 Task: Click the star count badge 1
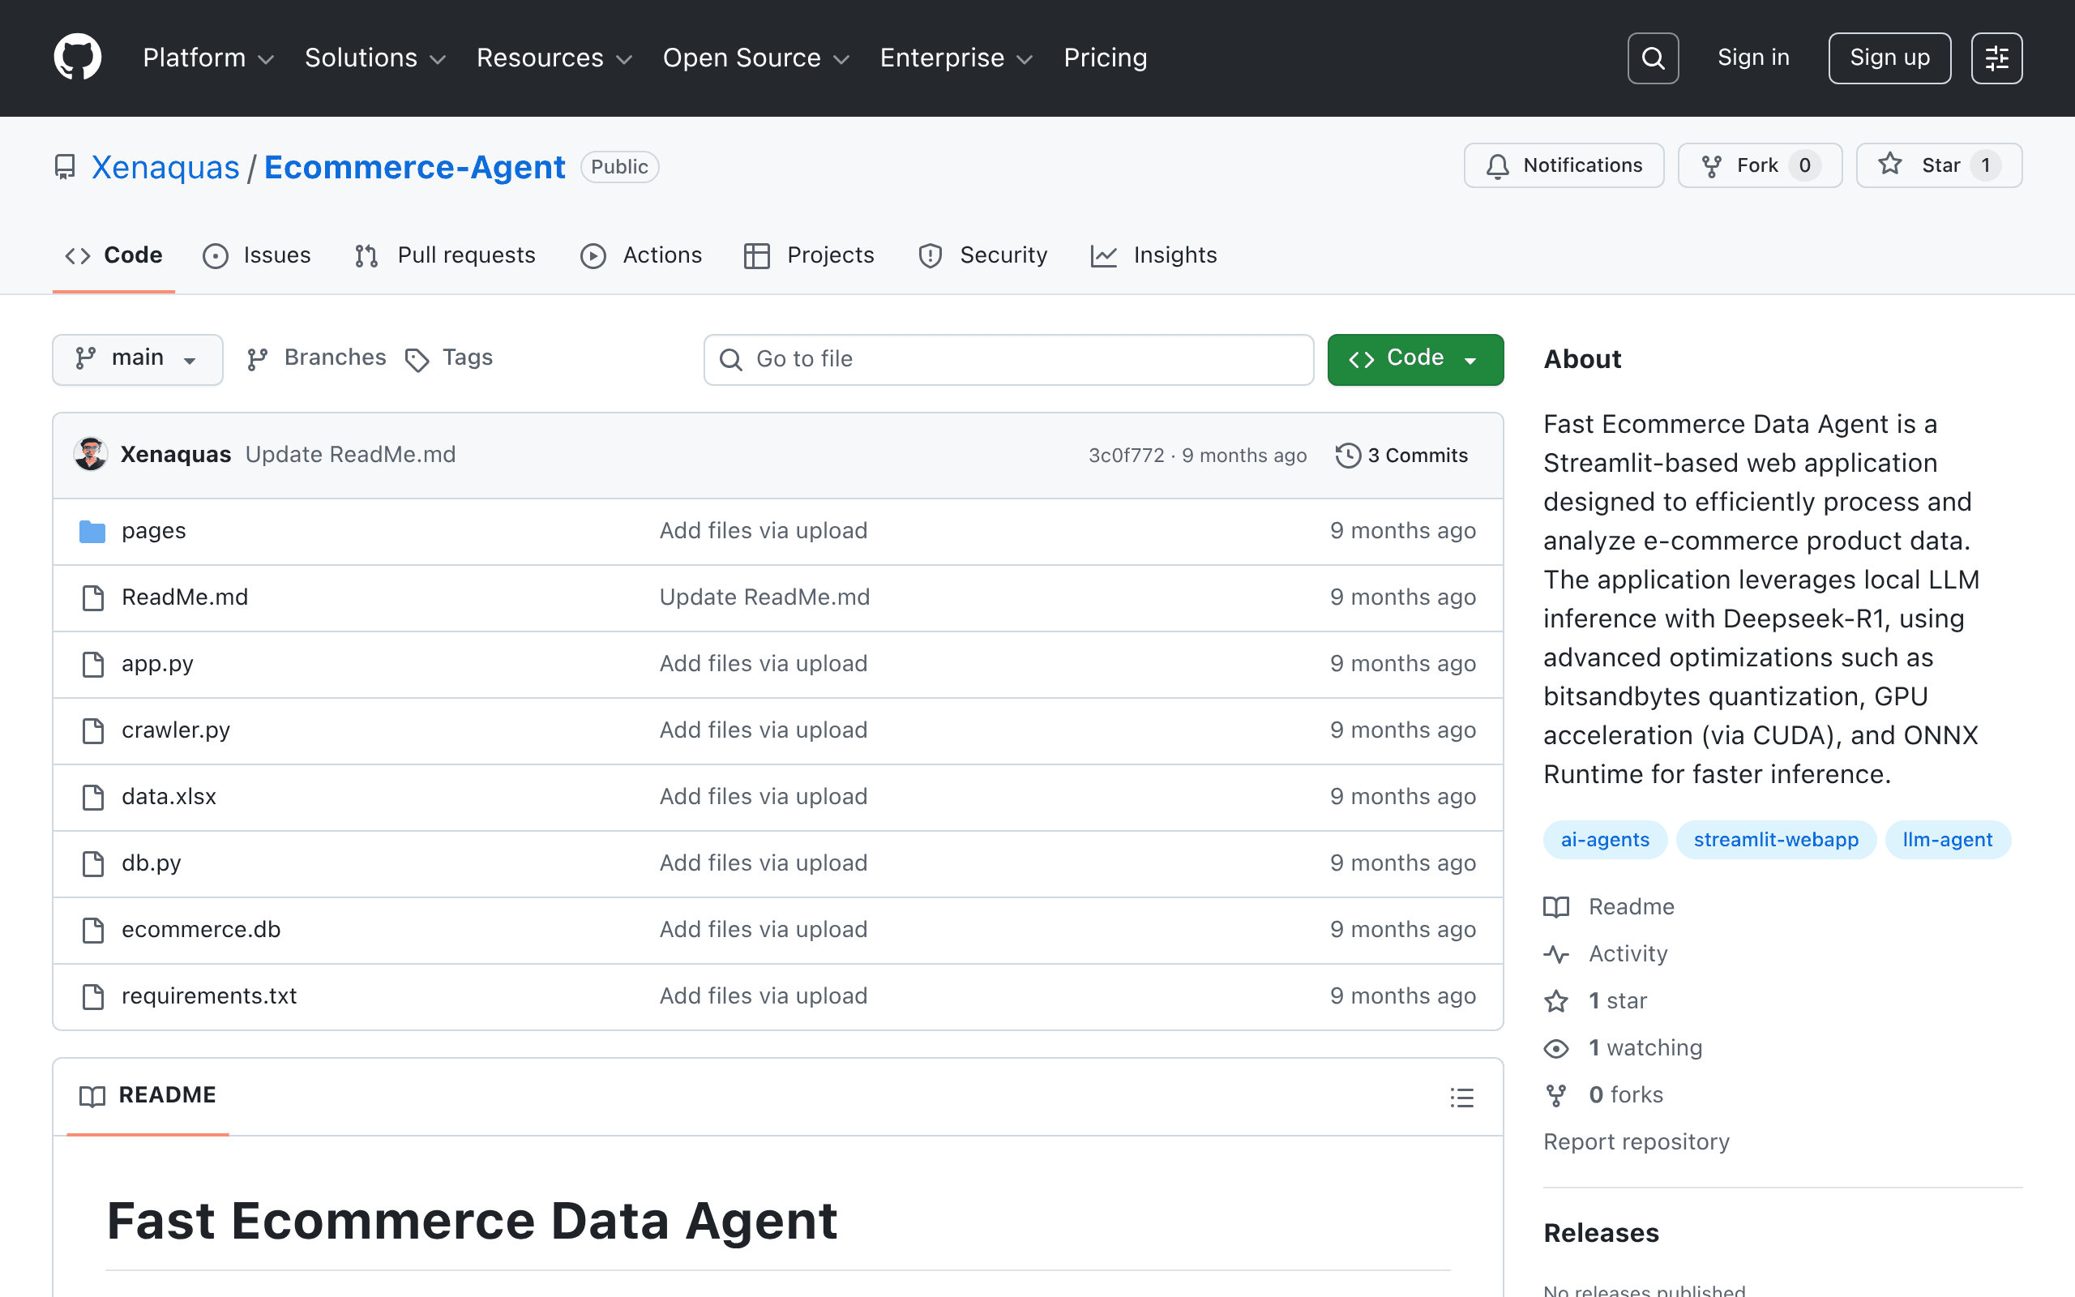1986,165
